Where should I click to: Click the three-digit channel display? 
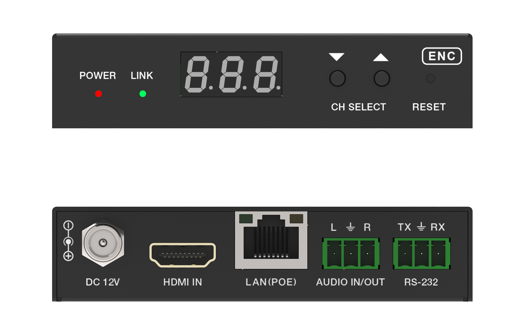tap(231, 74)
